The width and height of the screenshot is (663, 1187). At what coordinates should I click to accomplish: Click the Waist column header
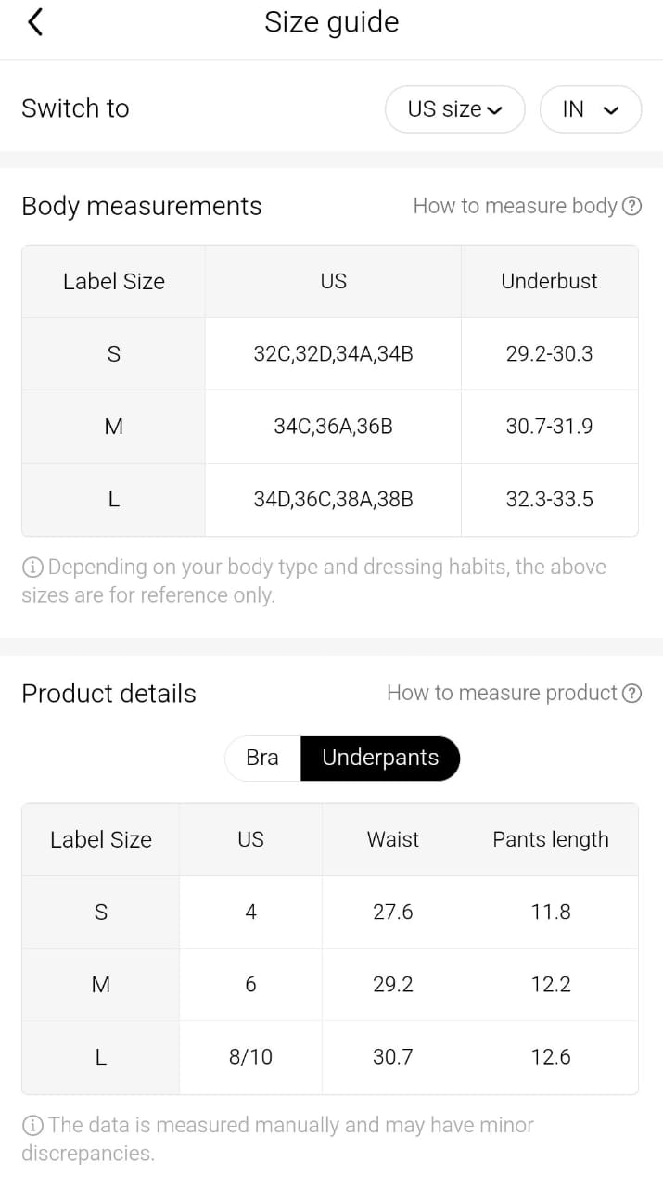[x=393, y=839]
